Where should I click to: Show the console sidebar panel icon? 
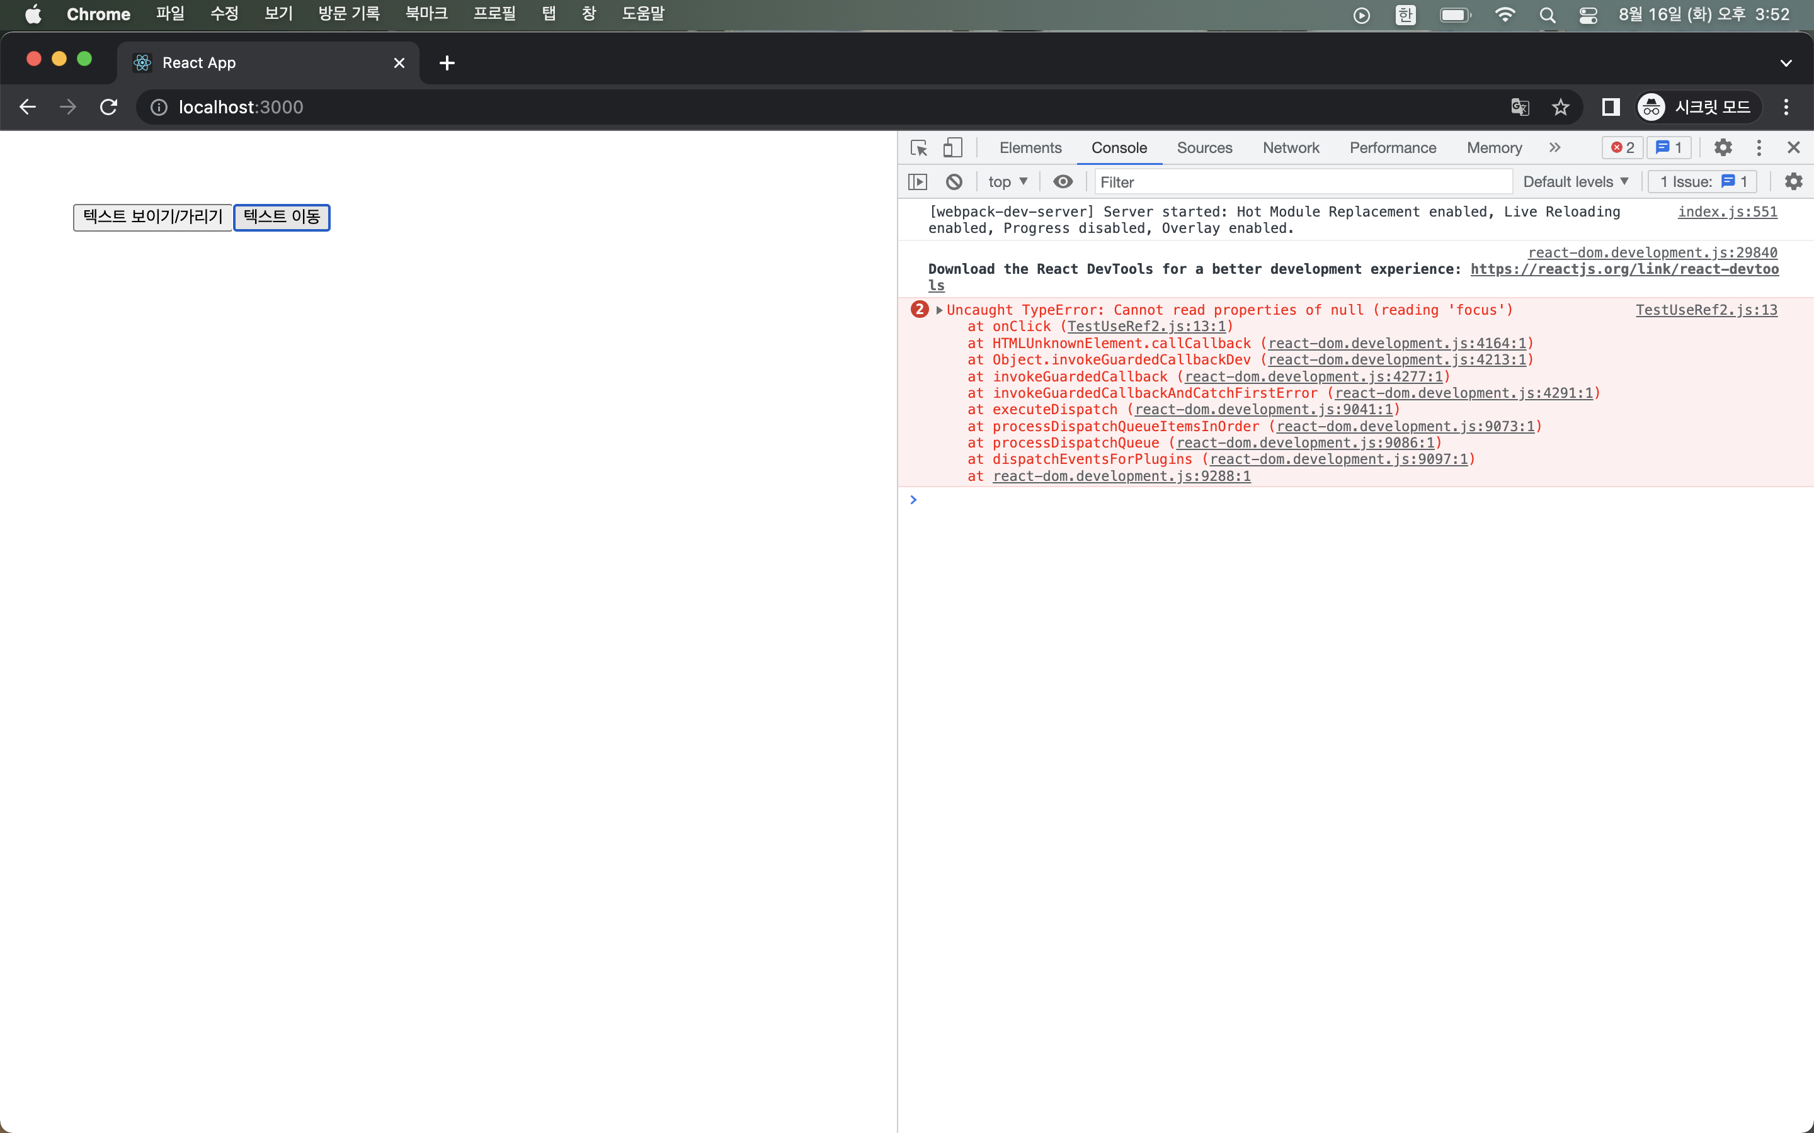(x=918, y=181)
